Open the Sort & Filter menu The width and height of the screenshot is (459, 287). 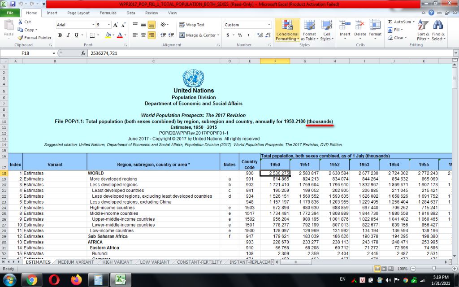(x=423, y=30)
